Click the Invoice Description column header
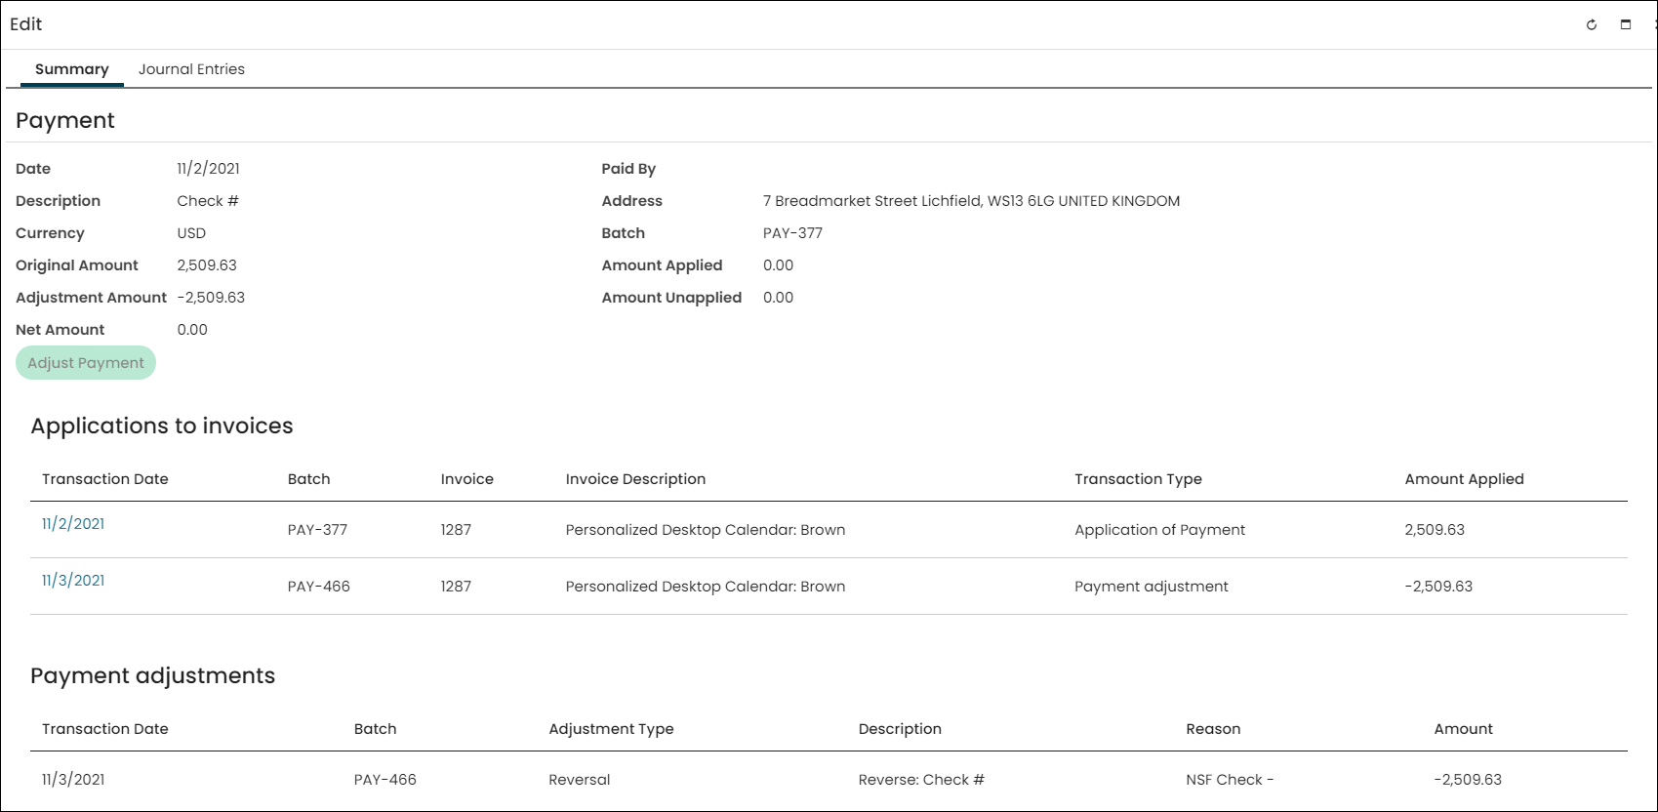 (x=635, y=479)
